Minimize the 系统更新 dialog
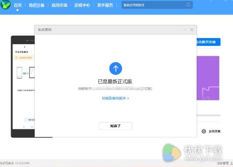The image size is (233, 167). coord(185,30)
